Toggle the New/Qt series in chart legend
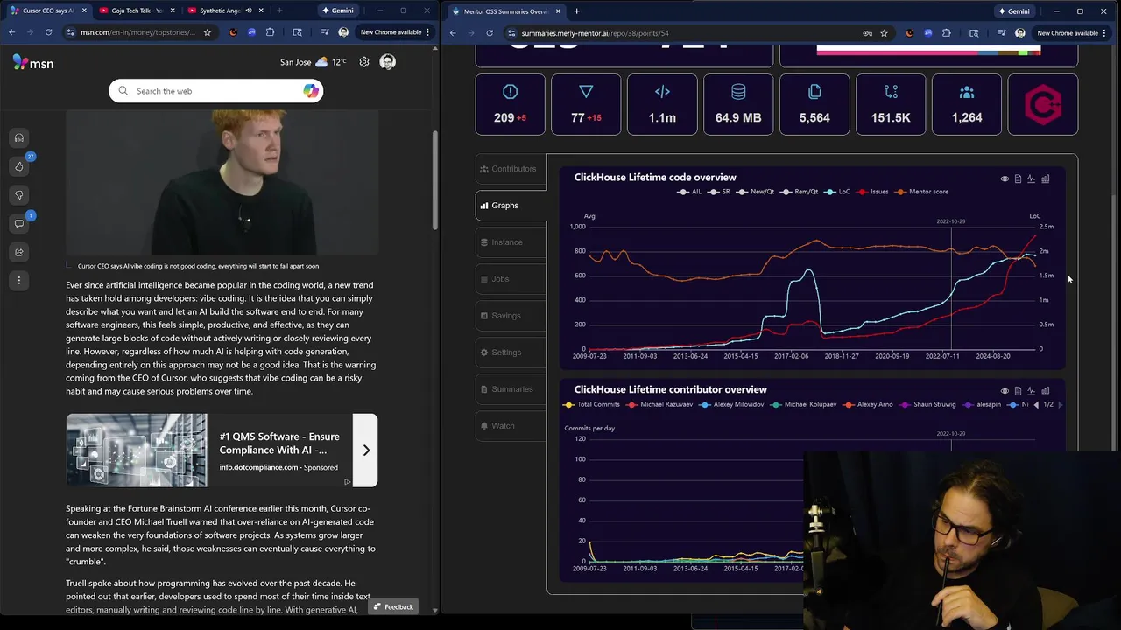The height and width of the screenshot is (630, 1121). click(755, 192)
